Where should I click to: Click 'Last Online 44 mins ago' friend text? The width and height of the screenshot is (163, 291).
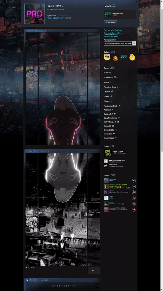pos(117,204)
